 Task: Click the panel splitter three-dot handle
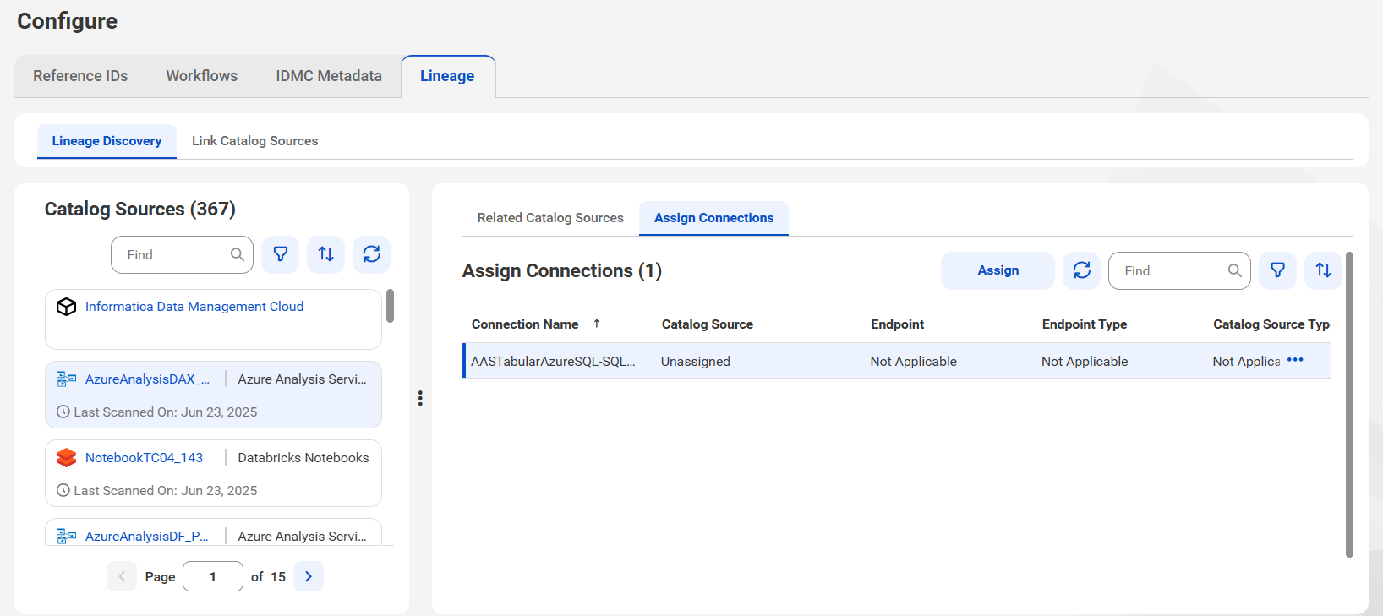pos(420,398)
